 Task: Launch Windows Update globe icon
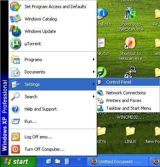15,31
